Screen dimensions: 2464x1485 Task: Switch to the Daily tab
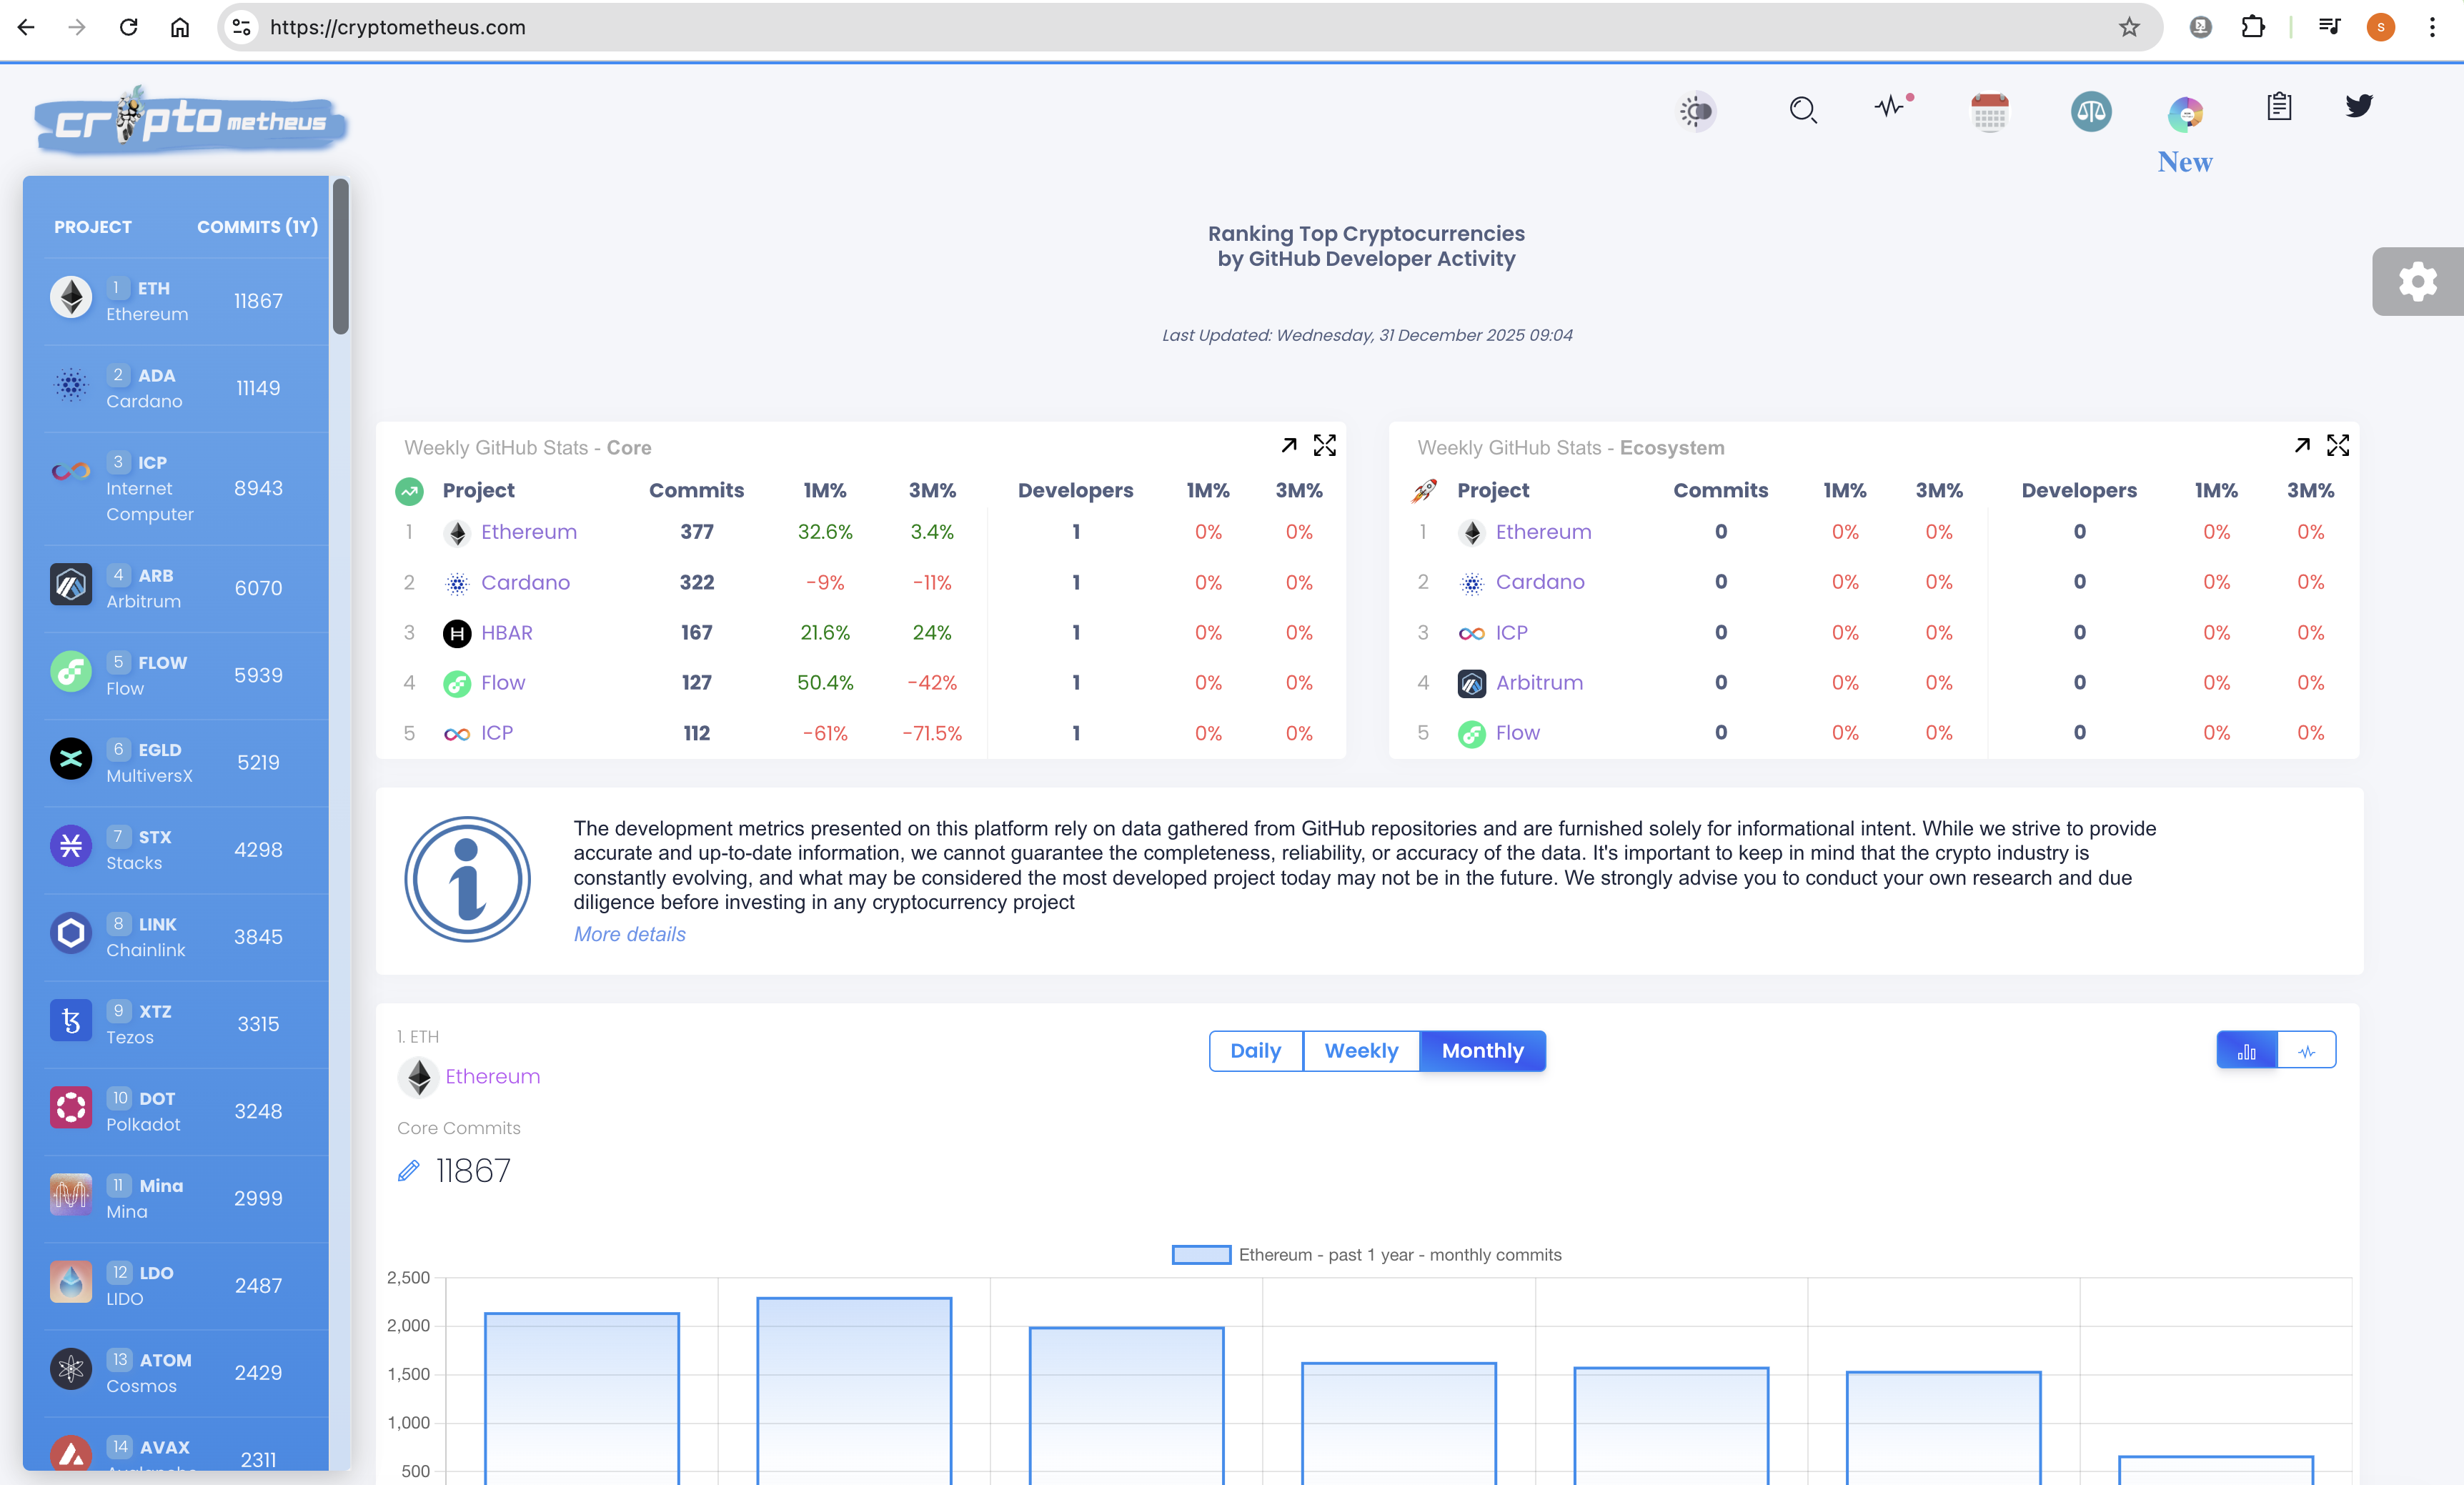coord(1256,1051)
